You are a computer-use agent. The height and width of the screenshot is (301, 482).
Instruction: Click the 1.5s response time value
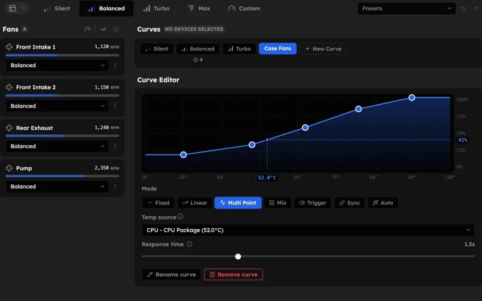tap(469, 244)
